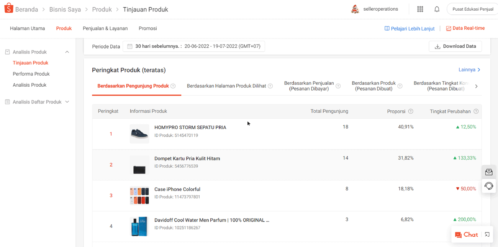Image resolution: width=498 pixels, height=247 pixels.
Task: Open the notifications bell
Action: click(437, 9)
